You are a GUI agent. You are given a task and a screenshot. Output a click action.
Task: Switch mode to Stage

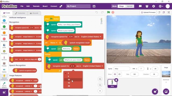(x=121, y=6)
